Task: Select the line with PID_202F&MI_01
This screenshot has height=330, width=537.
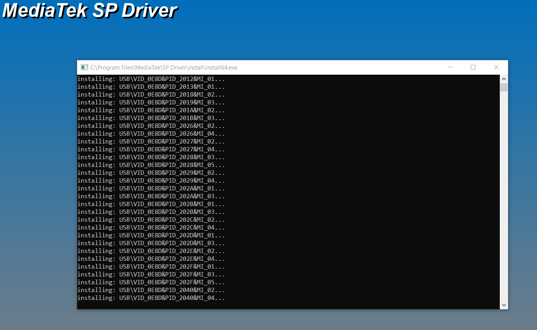Action: click(x=151, y=267)
